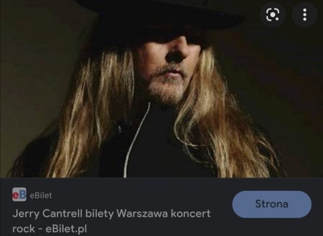323x236 pixels.
Task: Click 'Warszawa' in the result title
Action: [142, 213]
